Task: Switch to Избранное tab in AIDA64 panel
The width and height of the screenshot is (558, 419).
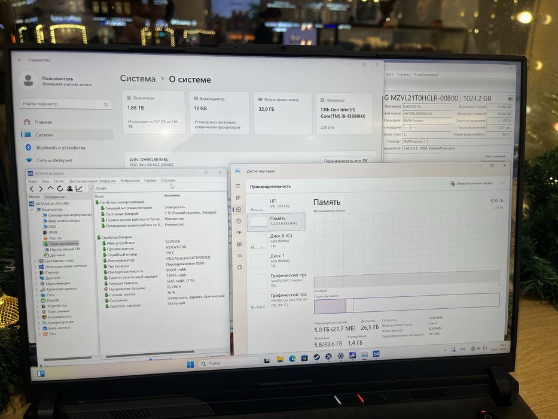Action: [x=54, y=197]
